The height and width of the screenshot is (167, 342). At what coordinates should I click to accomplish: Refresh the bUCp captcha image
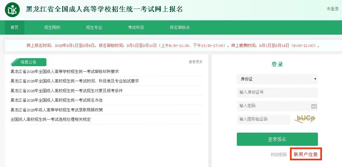coord(305,119)
